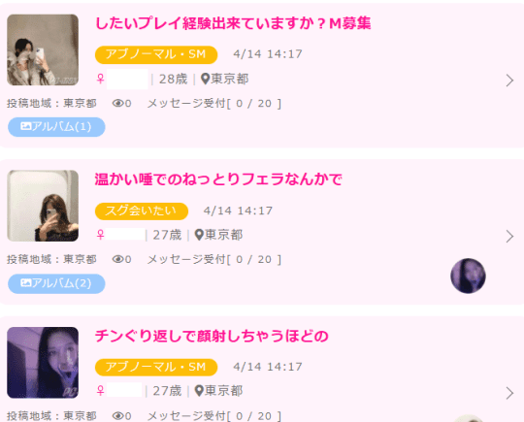Screen dimensions: 524x422
Task: Open the アルバム(1) photo album badge
Action: tap(56, 127)
